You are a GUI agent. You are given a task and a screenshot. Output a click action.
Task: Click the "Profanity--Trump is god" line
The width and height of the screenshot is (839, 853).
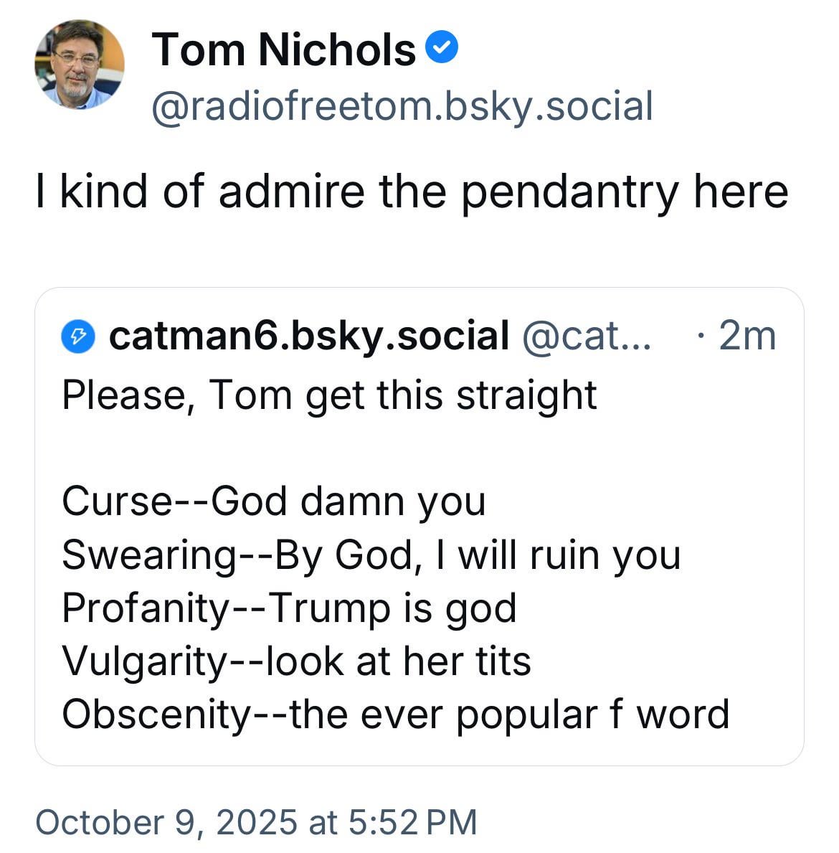click(289, 608)
